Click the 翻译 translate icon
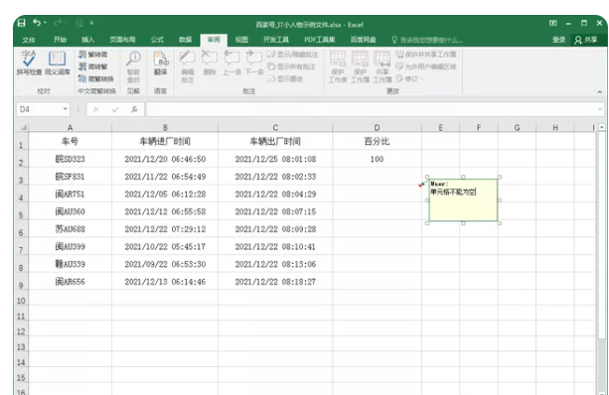 pyautogui.click(x=160, y=64)
